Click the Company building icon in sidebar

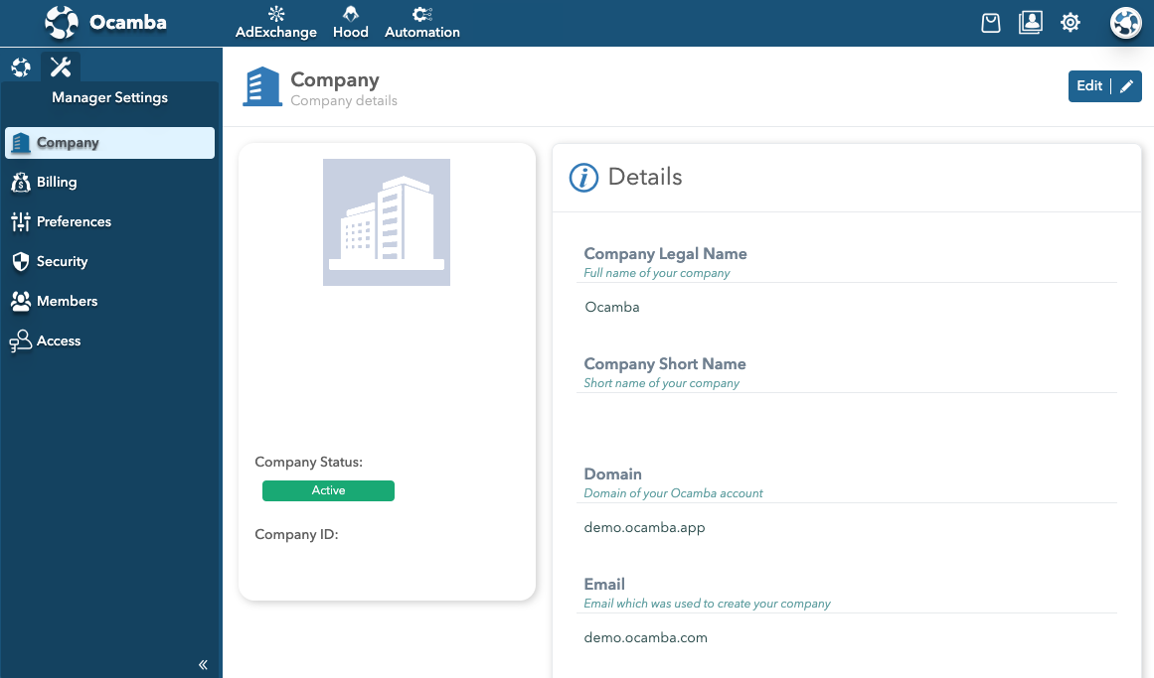point(21,143)
